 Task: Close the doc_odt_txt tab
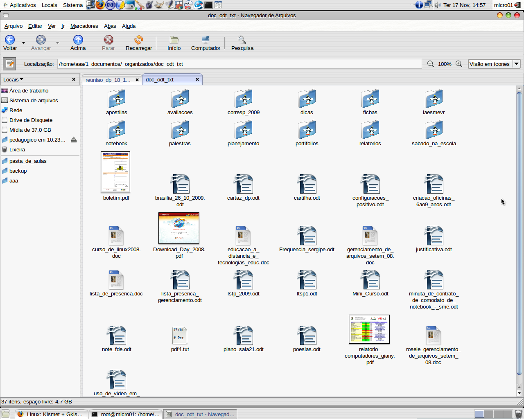197,79
